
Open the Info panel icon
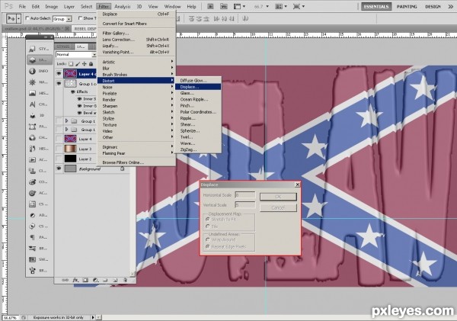click(x=32, y=71)
